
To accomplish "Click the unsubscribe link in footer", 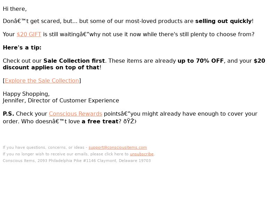I will coord(142,154).
